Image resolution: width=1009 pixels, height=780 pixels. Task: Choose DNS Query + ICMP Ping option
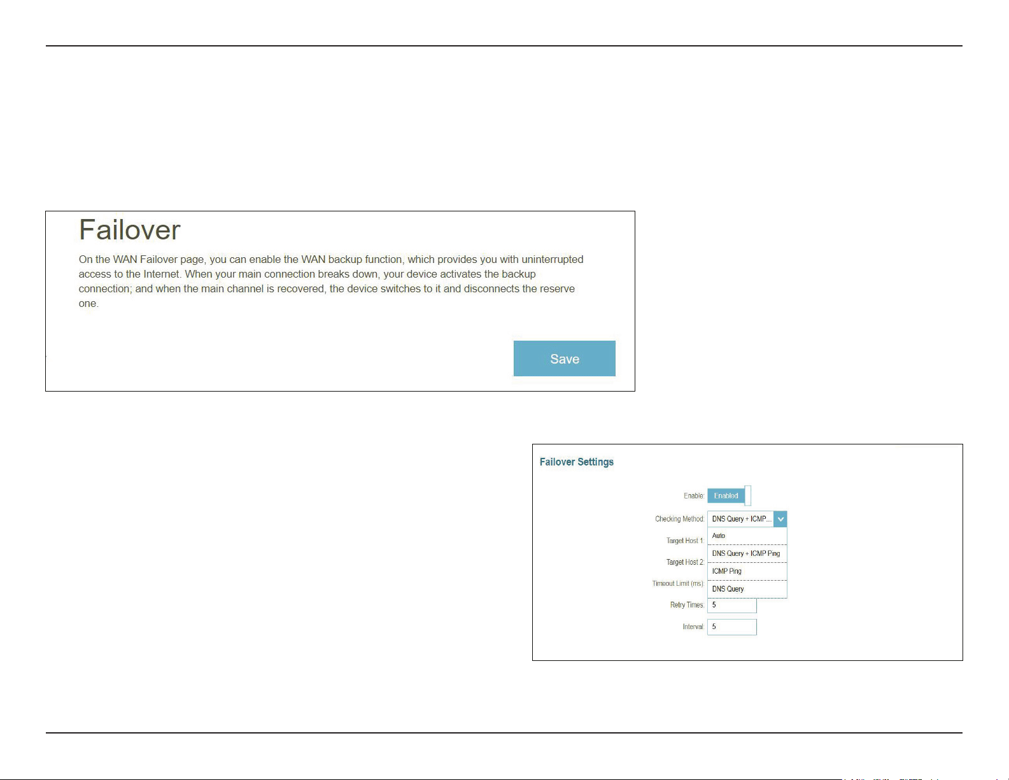(747, 553)
